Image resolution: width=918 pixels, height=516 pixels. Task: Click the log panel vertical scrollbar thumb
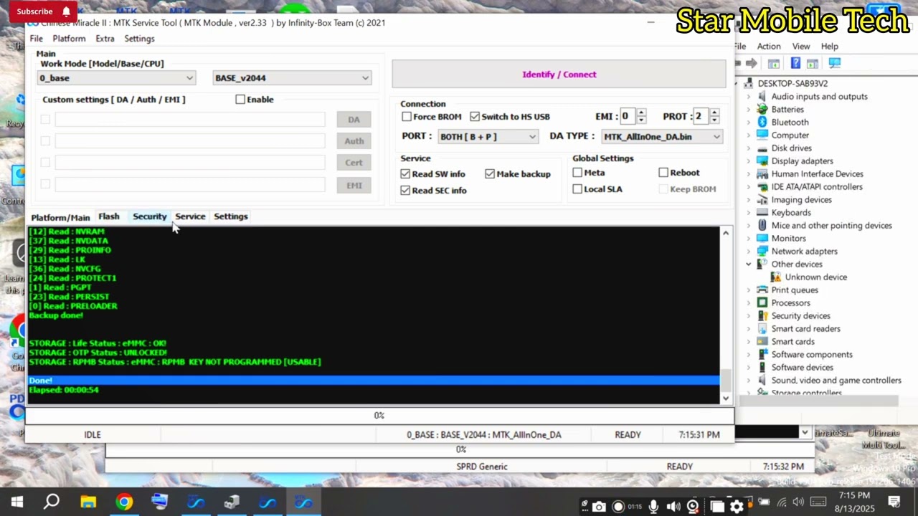click(726, 380)
